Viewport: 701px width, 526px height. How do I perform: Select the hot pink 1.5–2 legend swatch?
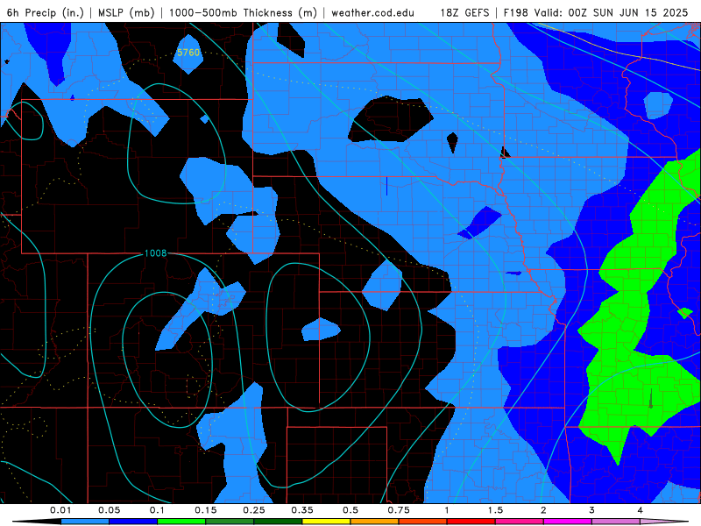tap(520, 522)
